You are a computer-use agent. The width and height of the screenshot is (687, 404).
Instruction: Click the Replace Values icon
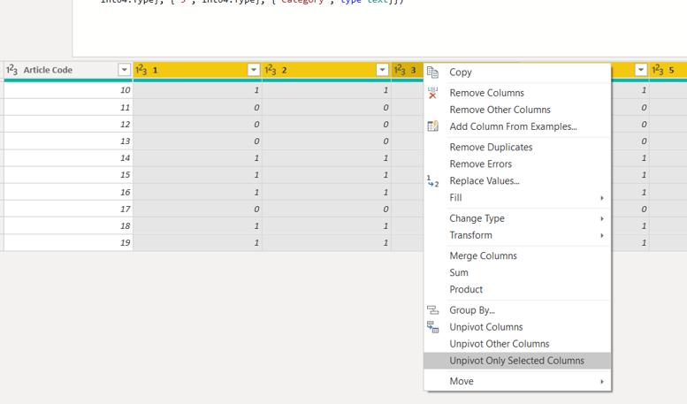pyautogui.click(x=432, y=181)
